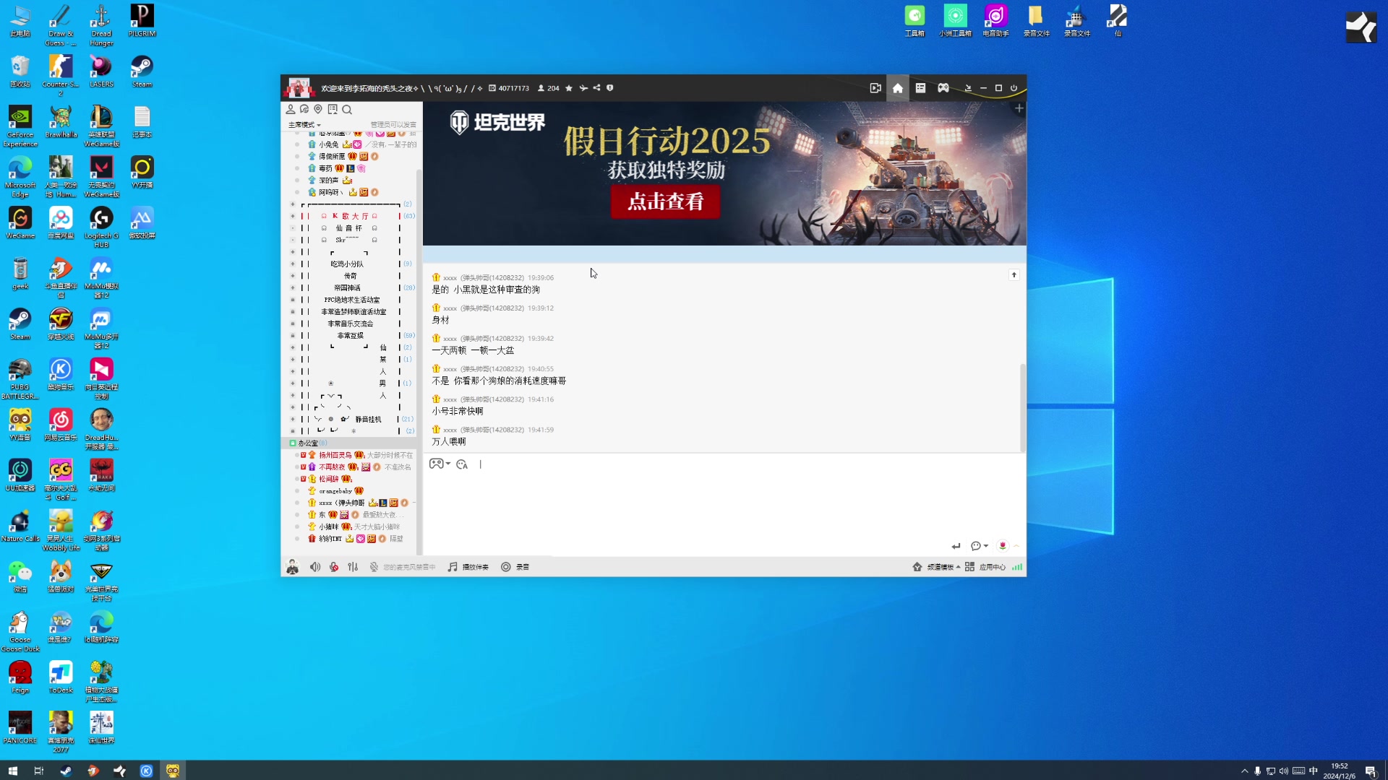Expand the K歌大厅 channel

(293, 216)
